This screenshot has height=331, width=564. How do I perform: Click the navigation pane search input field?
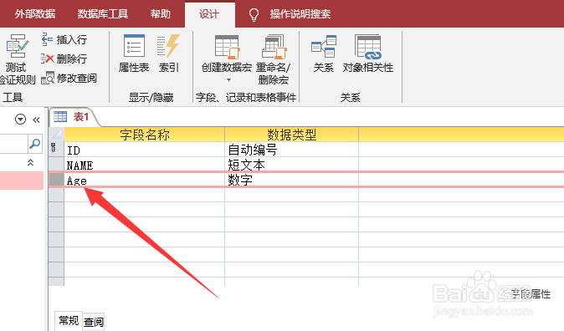point(13,144)
